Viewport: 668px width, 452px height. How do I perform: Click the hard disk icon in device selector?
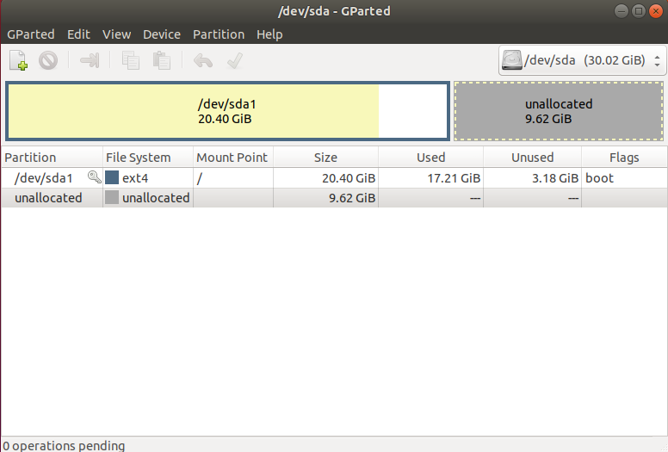pyautogui.click(x=511, y=60)
